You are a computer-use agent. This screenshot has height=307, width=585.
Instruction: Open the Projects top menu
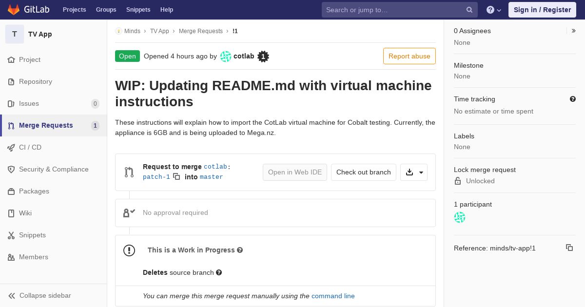[x=74, y=10]
